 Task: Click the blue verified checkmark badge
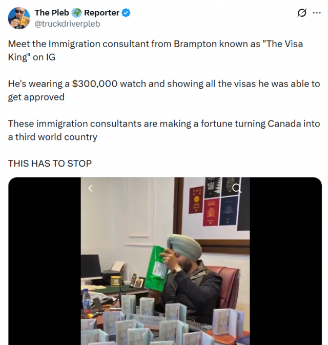(x=126, y=13)
